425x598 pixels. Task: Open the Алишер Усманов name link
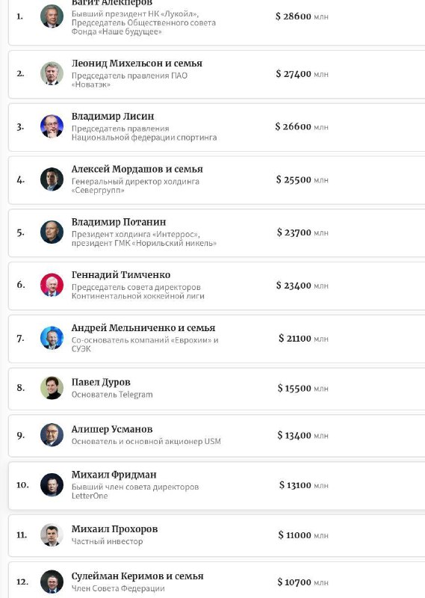[x=112, y=429]
